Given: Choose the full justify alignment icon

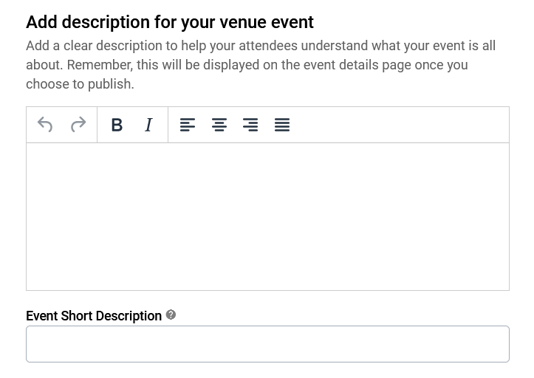Looking at the screenshot, I should coord(282,125).
